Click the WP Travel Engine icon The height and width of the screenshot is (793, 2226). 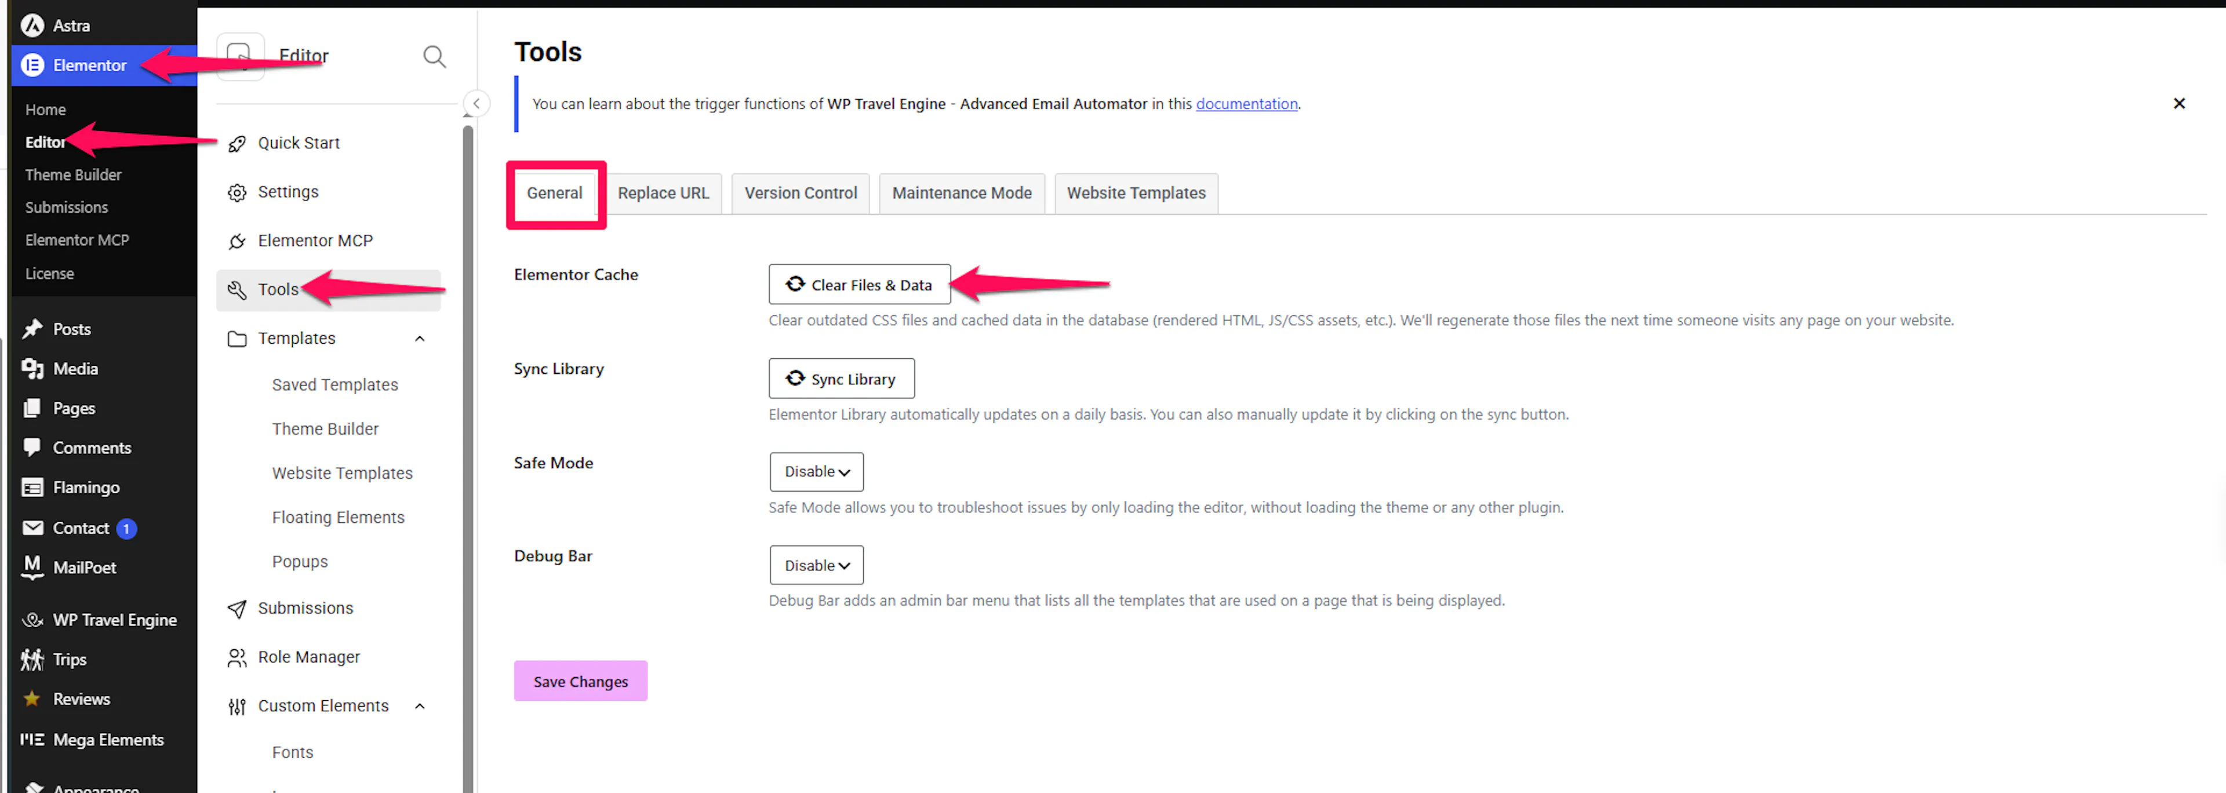[x=32, y=620]
